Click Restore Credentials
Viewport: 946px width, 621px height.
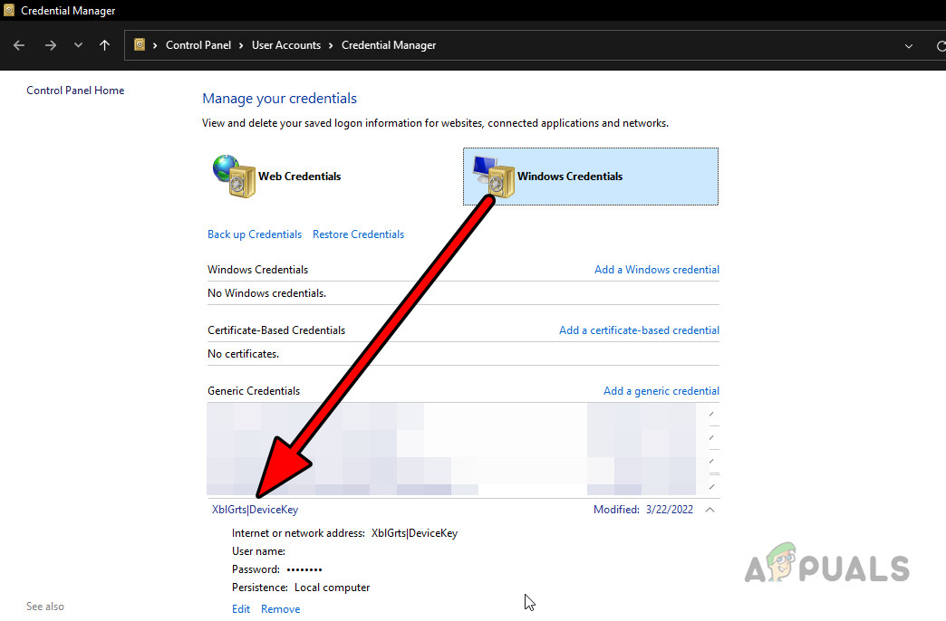[x=358, y=234]
